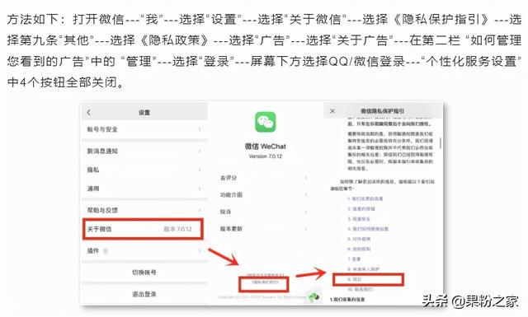Click the '版本 7.0.12' value in 关于微信 row

pyautogui.click(x=178, y=229)
